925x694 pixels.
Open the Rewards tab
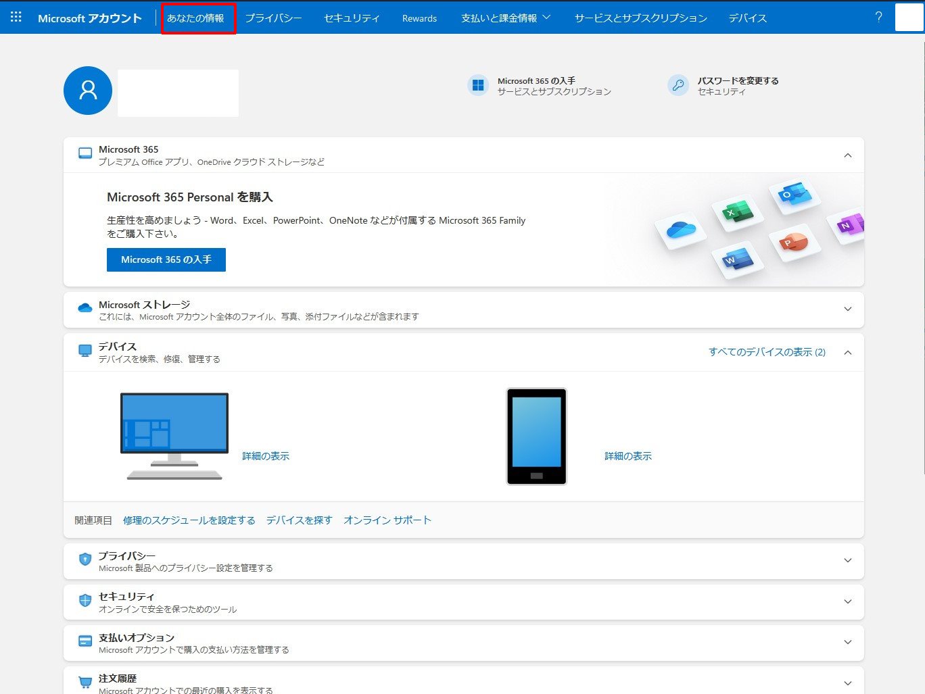[x=419, y=18]
